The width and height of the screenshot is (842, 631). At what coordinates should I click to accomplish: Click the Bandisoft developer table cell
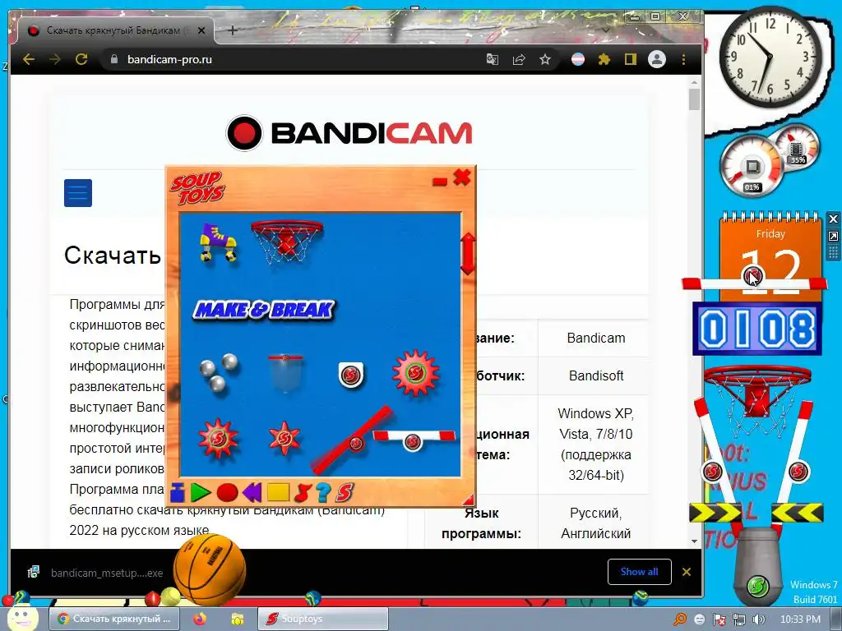tap(595, 375)
